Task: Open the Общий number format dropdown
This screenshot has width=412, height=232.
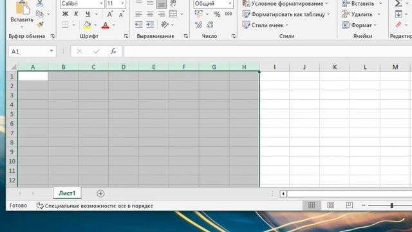Action: tap(230, 4)
